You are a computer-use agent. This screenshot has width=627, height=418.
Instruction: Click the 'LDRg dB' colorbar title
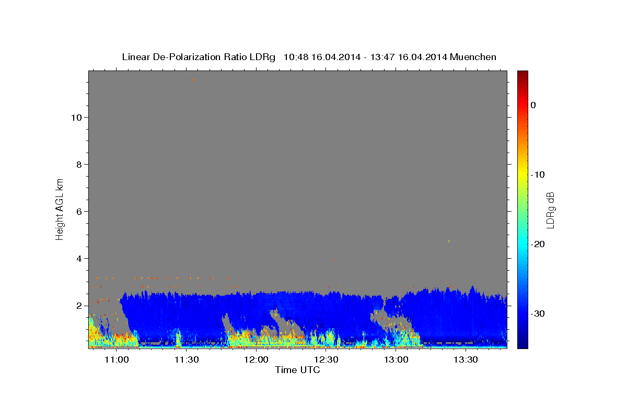(550, 210)
